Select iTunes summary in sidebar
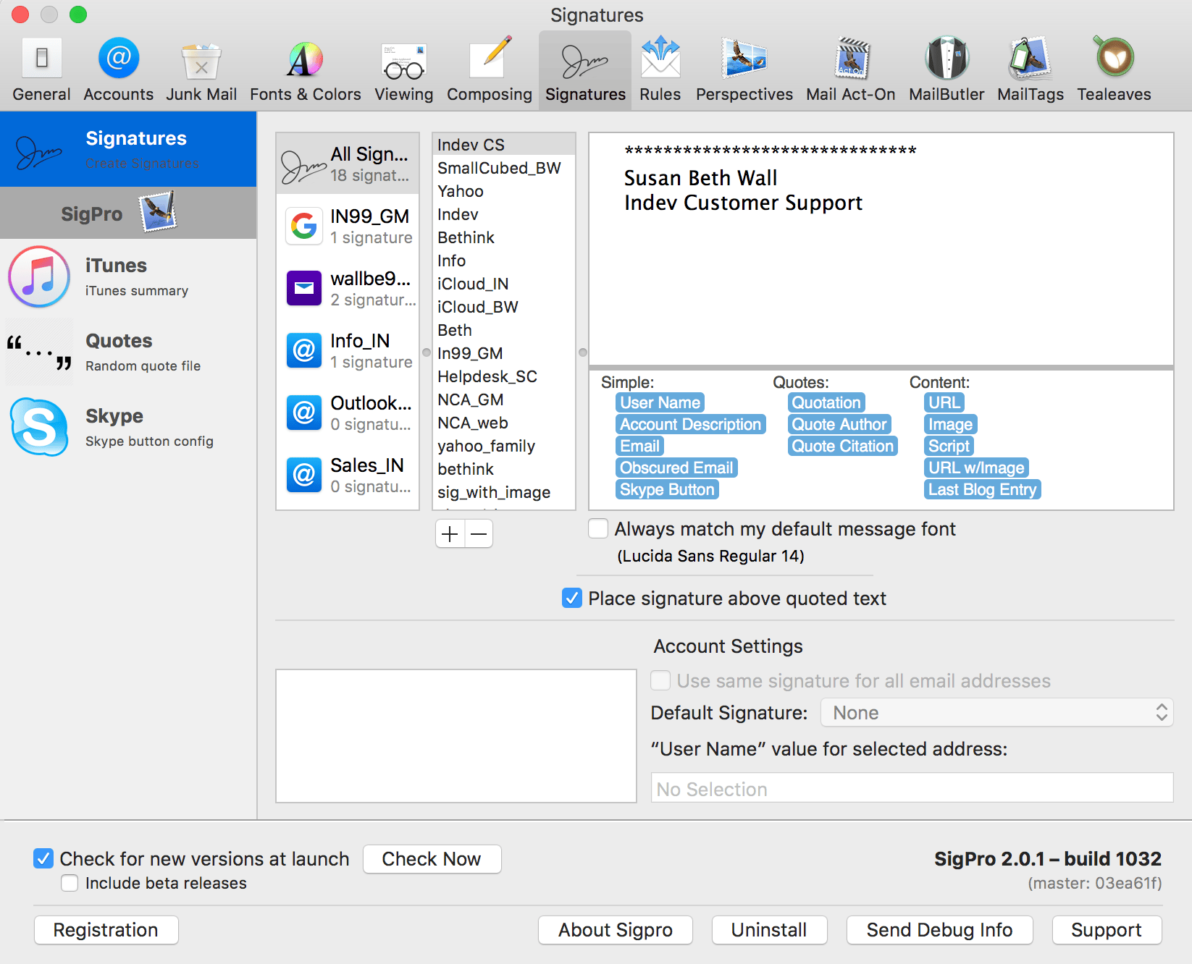This screenshot has width=1192, height=964. pos(128,276)
